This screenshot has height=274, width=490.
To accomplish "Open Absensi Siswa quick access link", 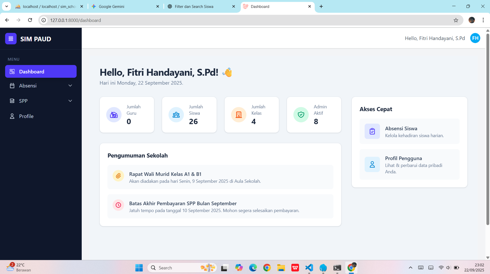I will click(x=409, y=132).
